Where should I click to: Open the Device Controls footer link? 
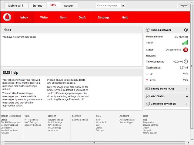tap(151, 125)
